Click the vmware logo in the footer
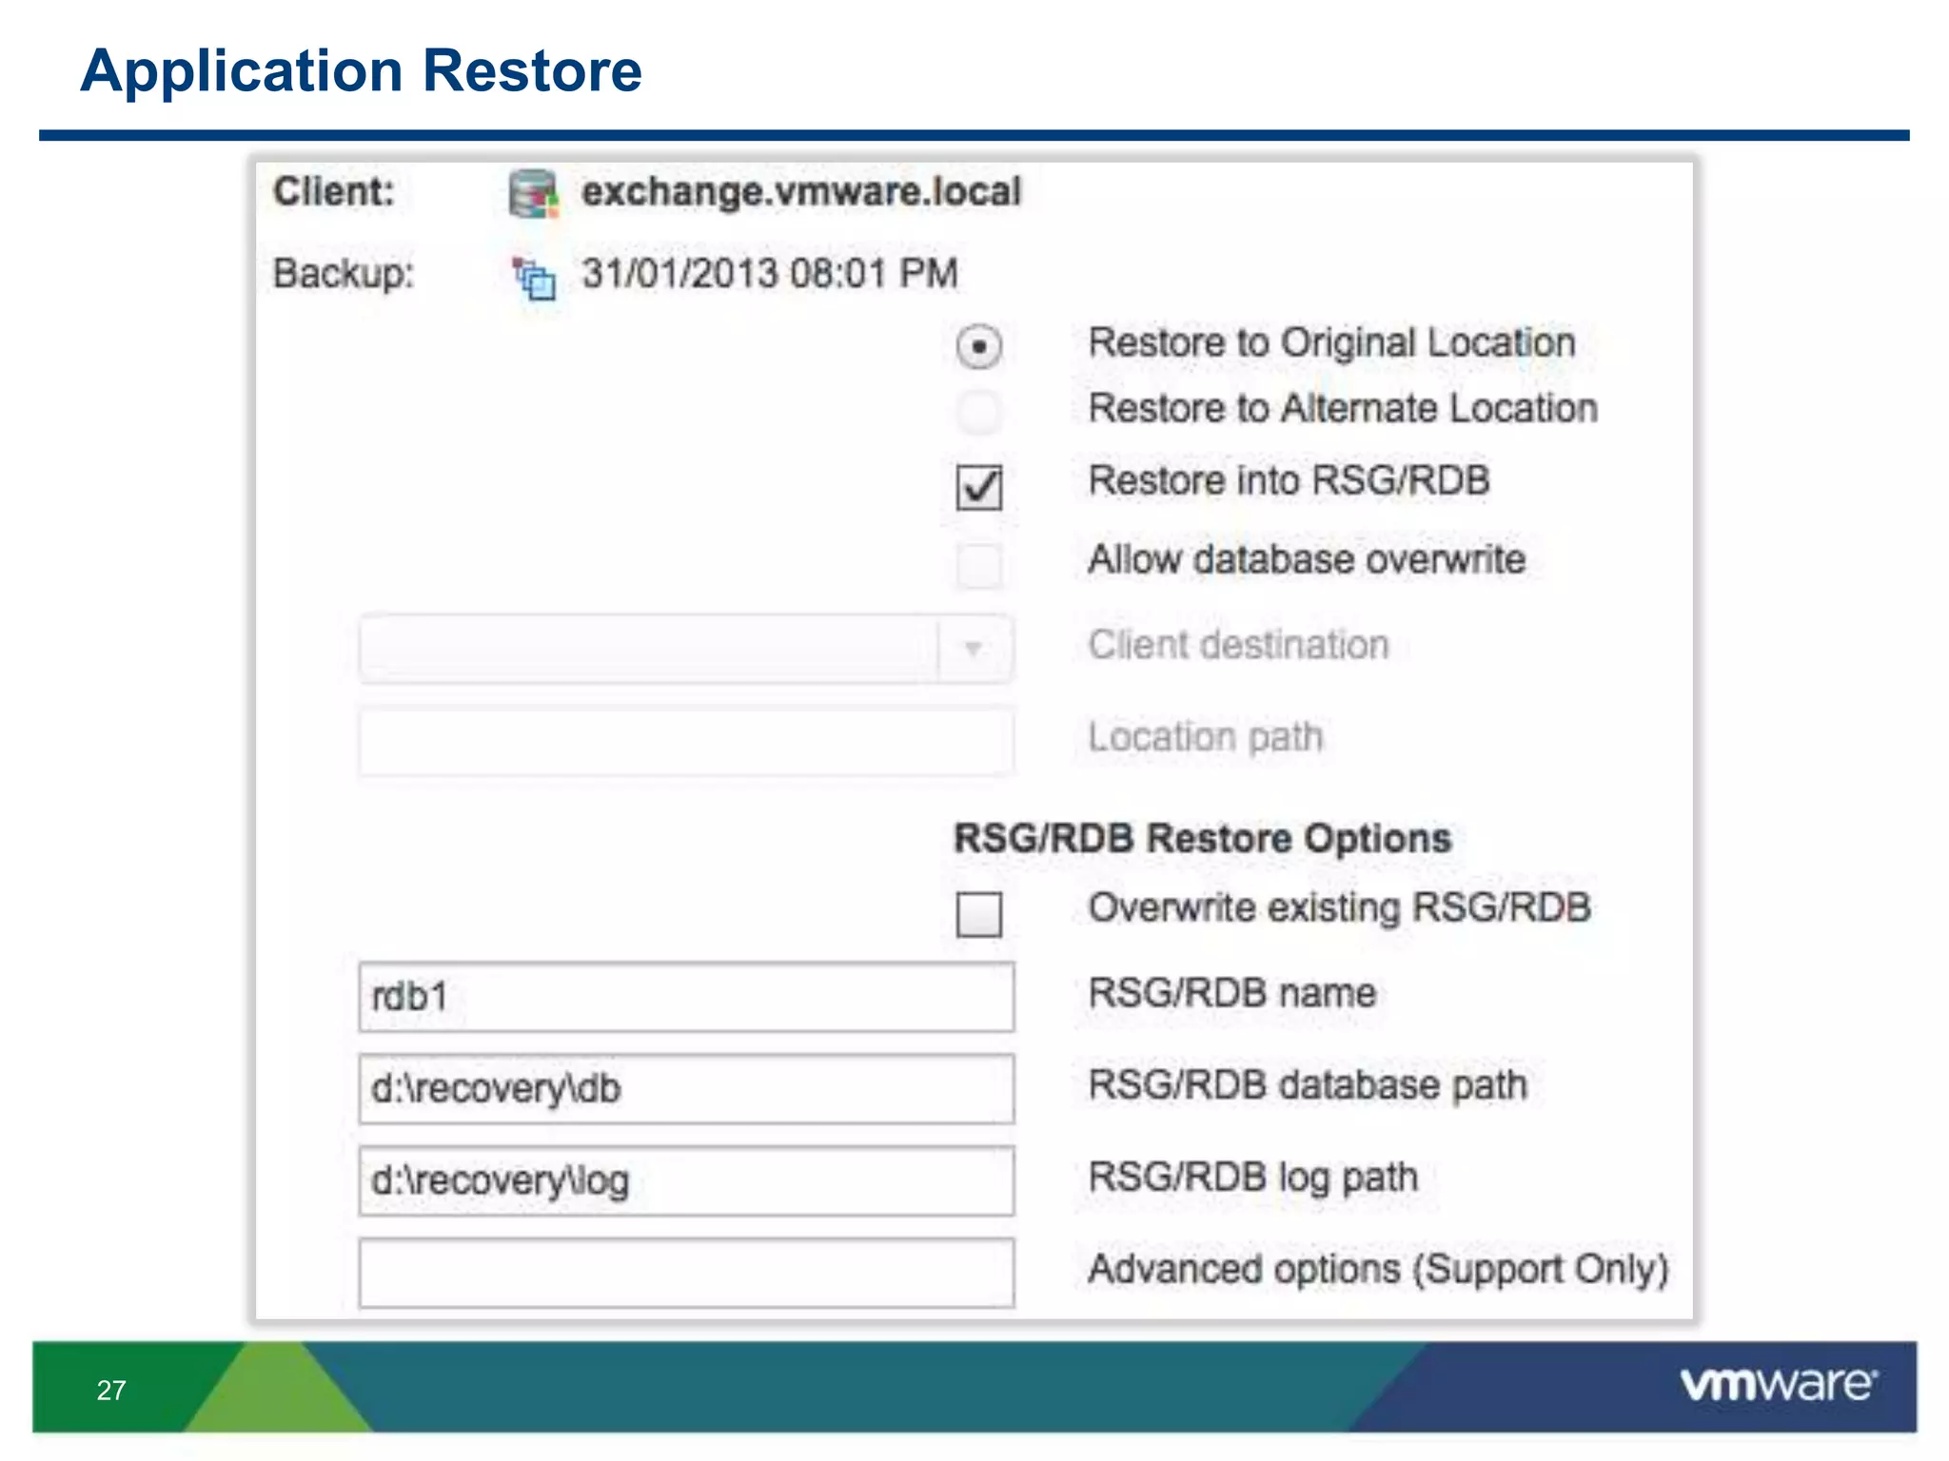This screenshot has height=1461, width=1949. point(1779,1384)
